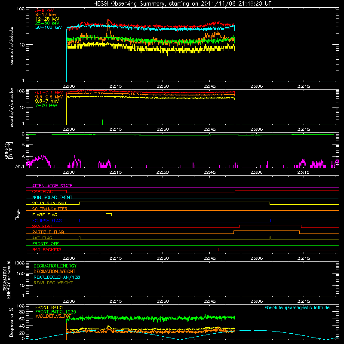Click the 7-20 MeV green spike near 22:11
344x344 pixels.
[x=102, y=122]
